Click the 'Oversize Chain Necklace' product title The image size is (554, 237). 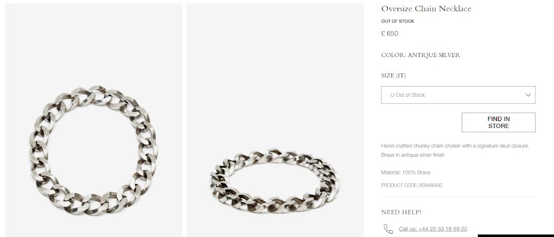pyautogui.click(x=426, y=9)
